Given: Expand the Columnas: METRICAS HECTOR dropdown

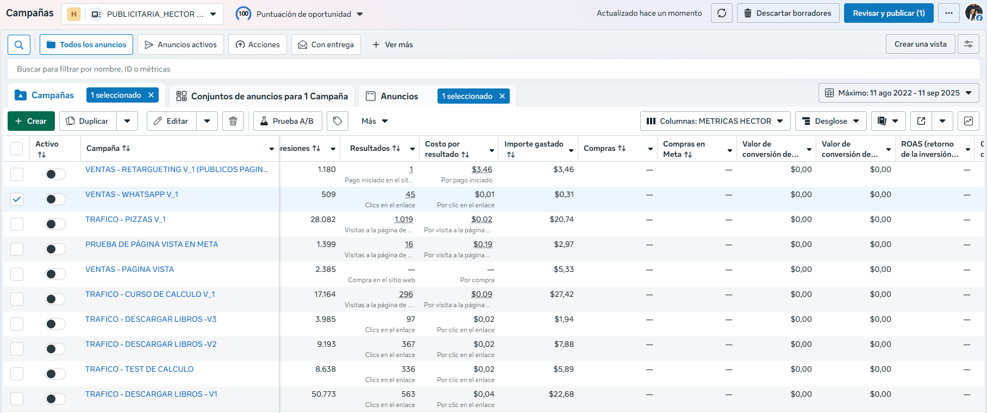Looking at the screenshot, I should coord(714,121).
